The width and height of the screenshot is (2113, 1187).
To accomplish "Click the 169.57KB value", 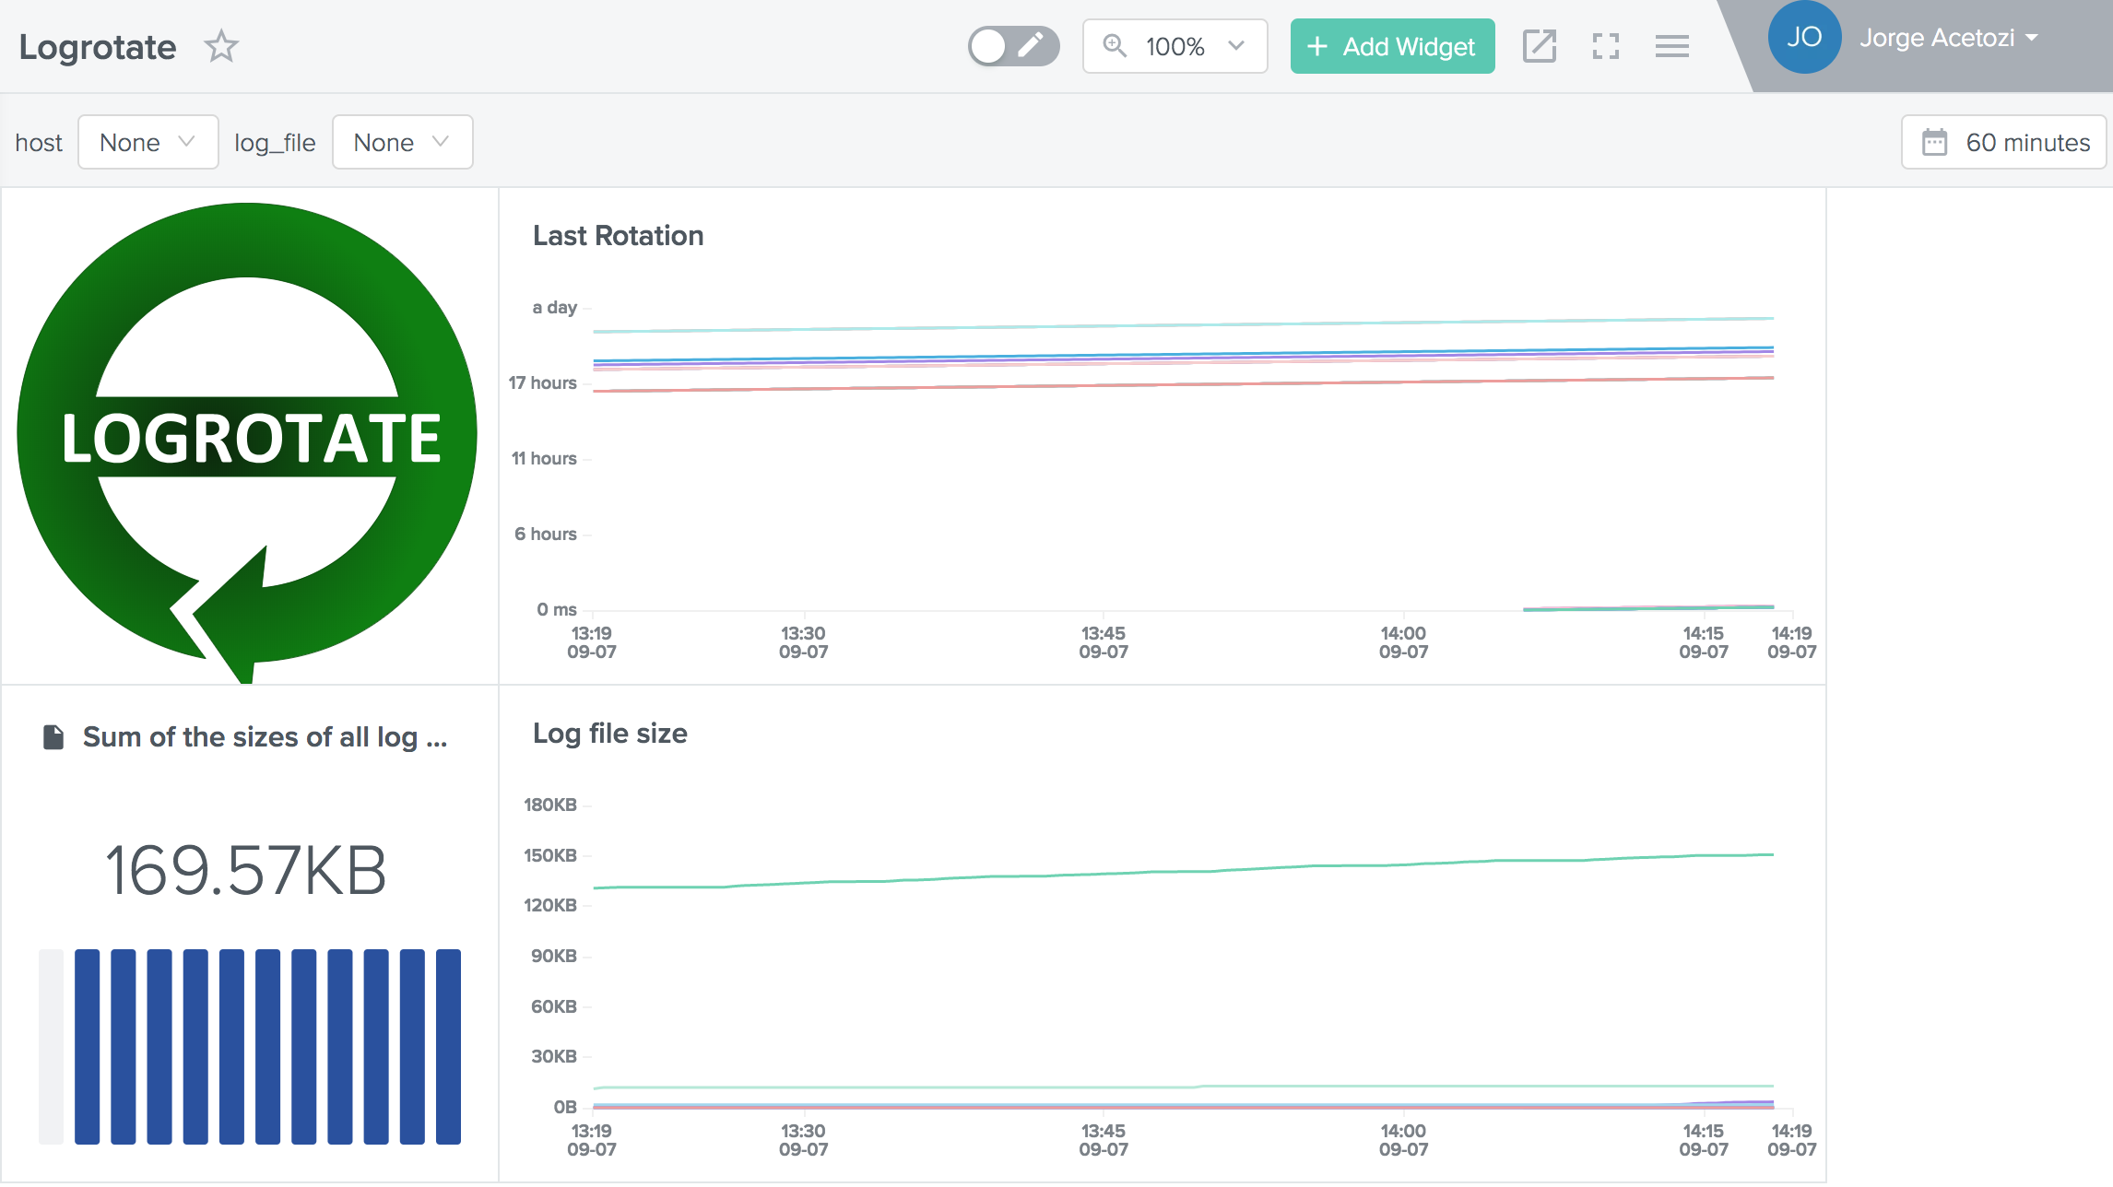I will pyautogui.click(x=246, y=870).
